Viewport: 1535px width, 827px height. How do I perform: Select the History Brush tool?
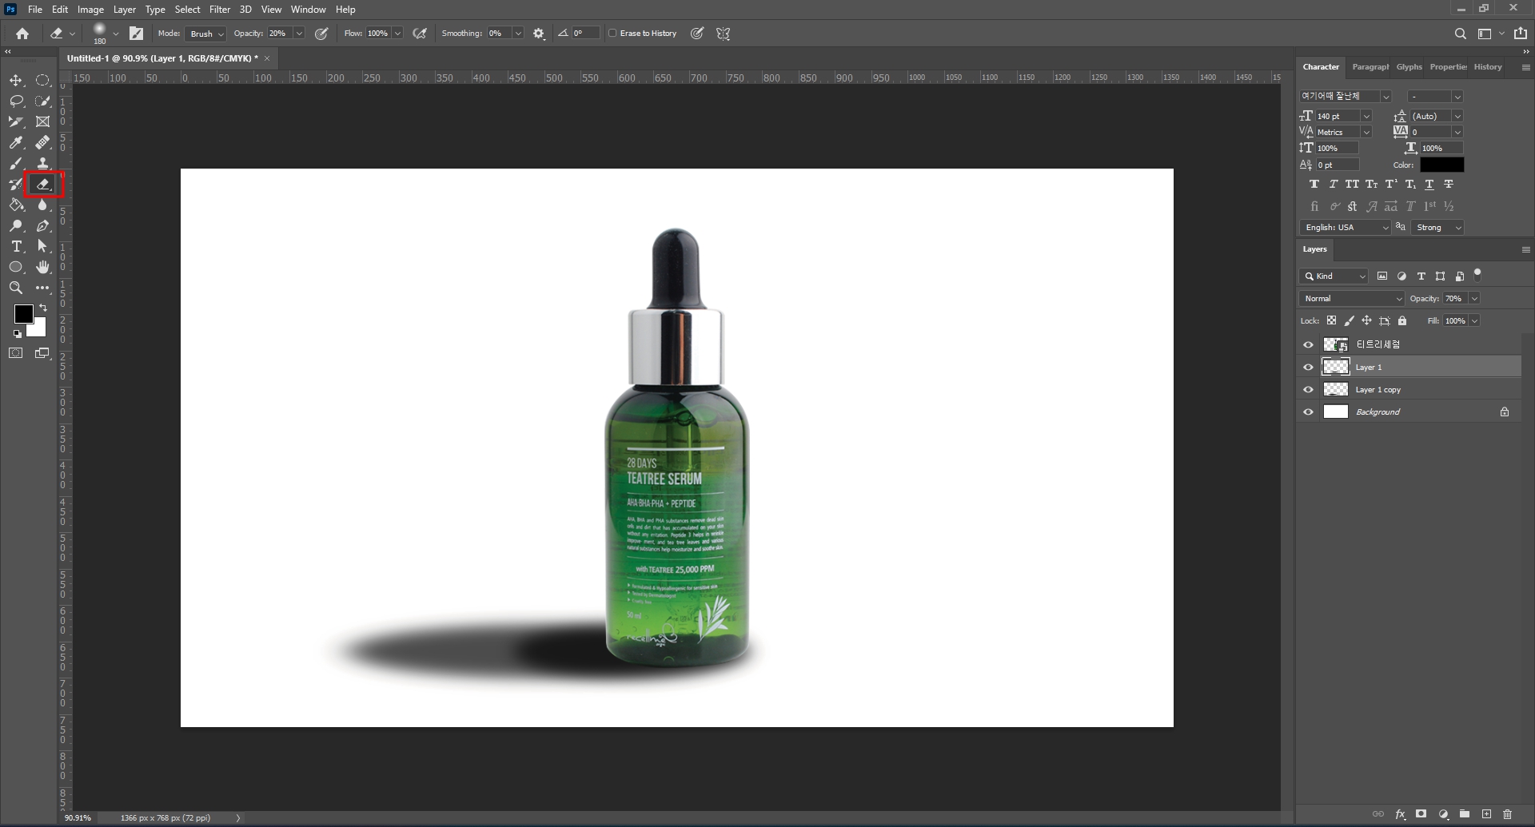(x=16, y=185)
